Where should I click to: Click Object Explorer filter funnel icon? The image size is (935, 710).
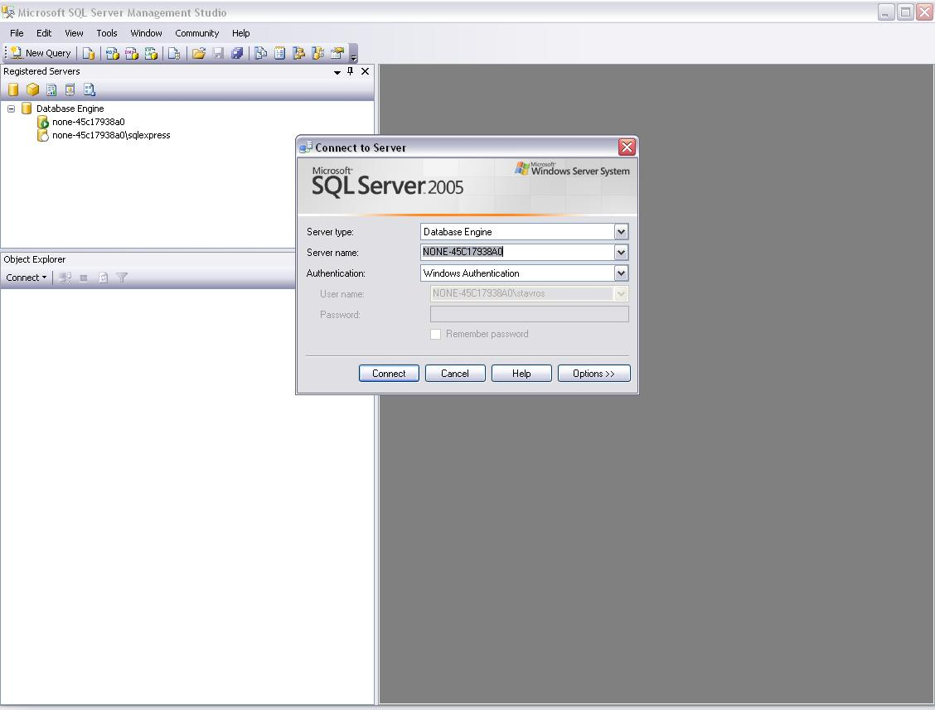pyautogui.click(x=122, y=278)
